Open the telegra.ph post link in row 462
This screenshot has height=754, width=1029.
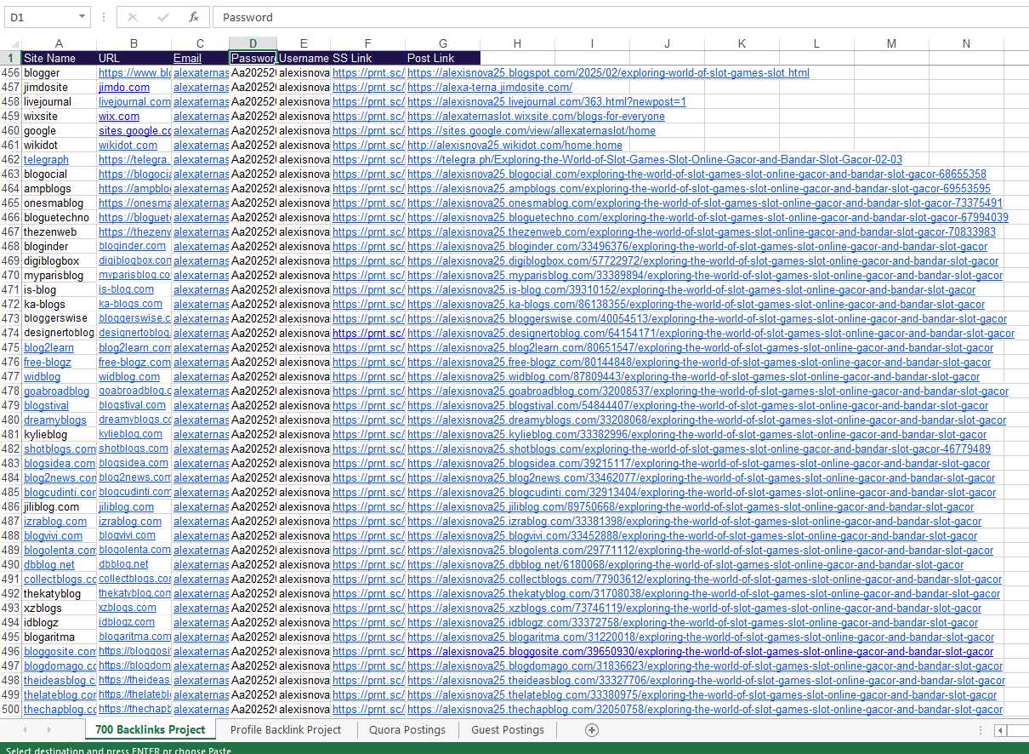click(x=654, y=160)
